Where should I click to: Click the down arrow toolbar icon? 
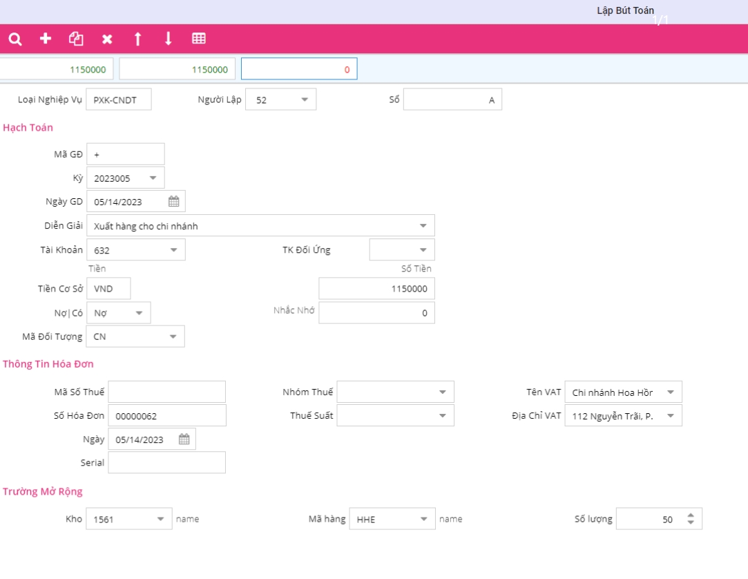click(168, 39)
